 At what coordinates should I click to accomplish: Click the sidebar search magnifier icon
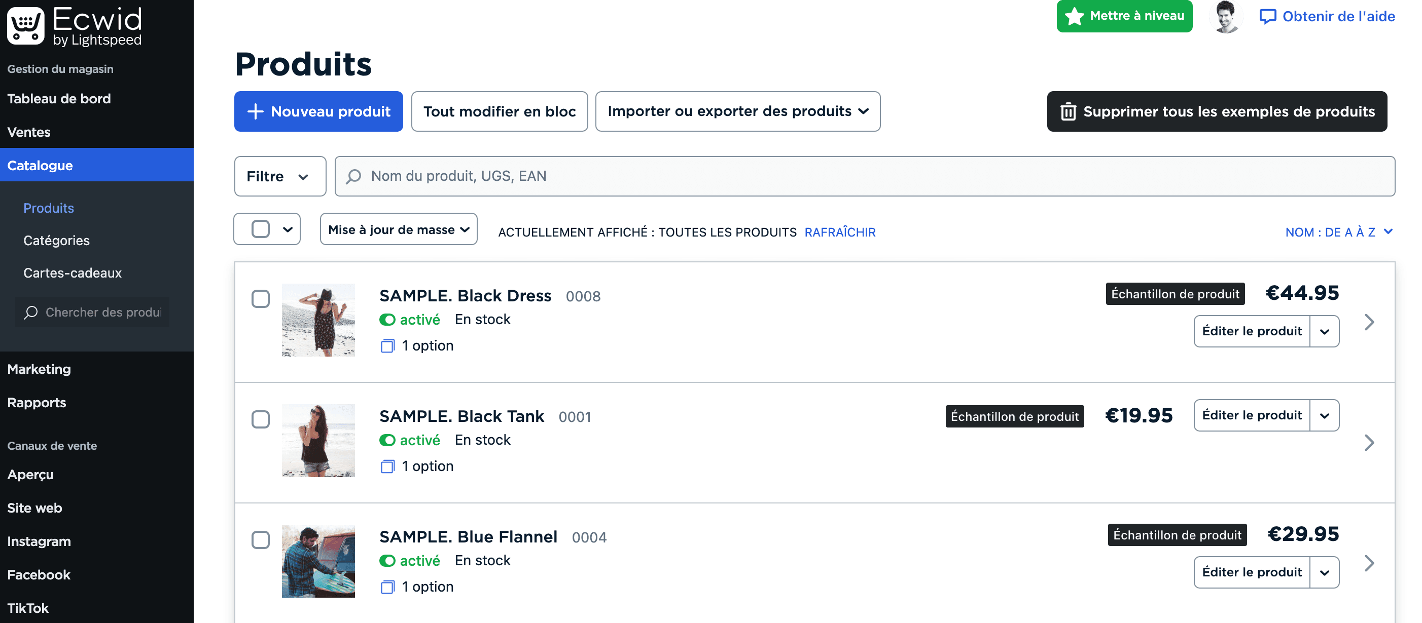coord(30,313)
